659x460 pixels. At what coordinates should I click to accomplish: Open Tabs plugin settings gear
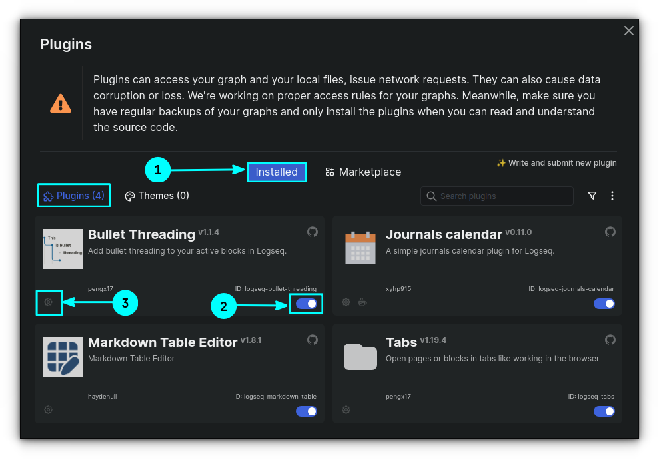[346, 410]
